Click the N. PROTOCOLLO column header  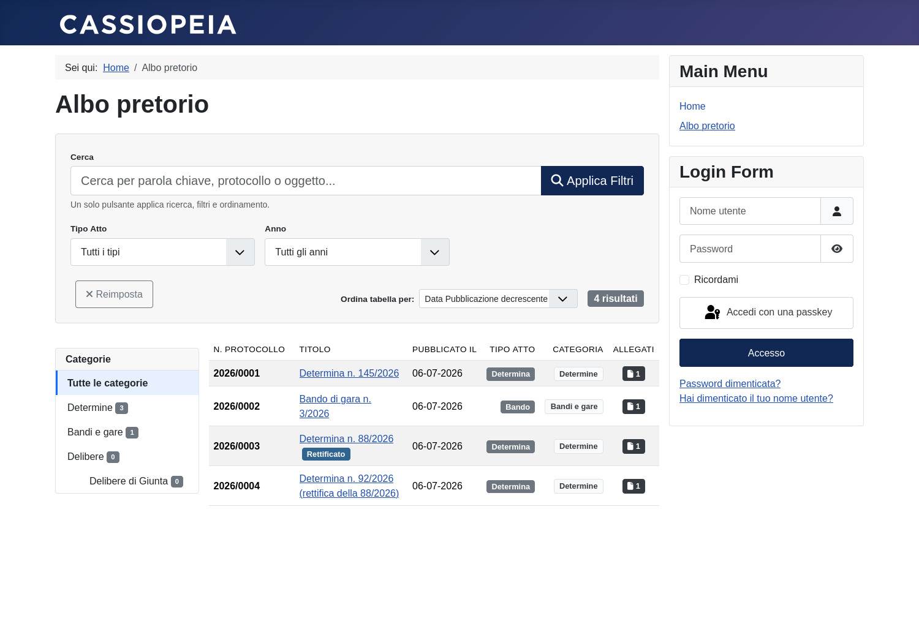[x=249, y=349]
